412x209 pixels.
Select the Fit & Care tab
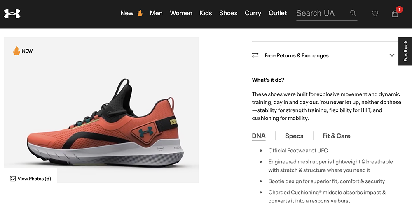(337, 136)
